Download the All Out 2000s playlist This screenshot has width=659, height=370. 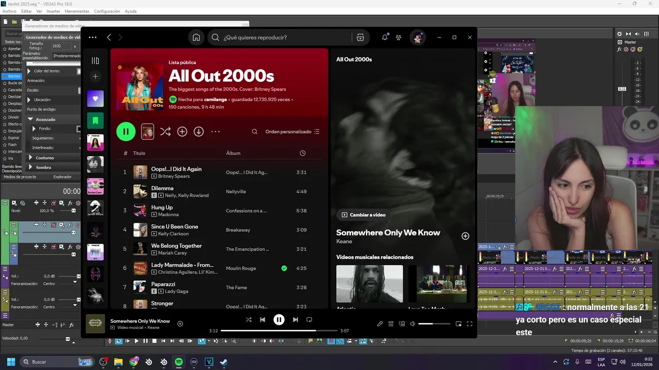coord(199,132)
